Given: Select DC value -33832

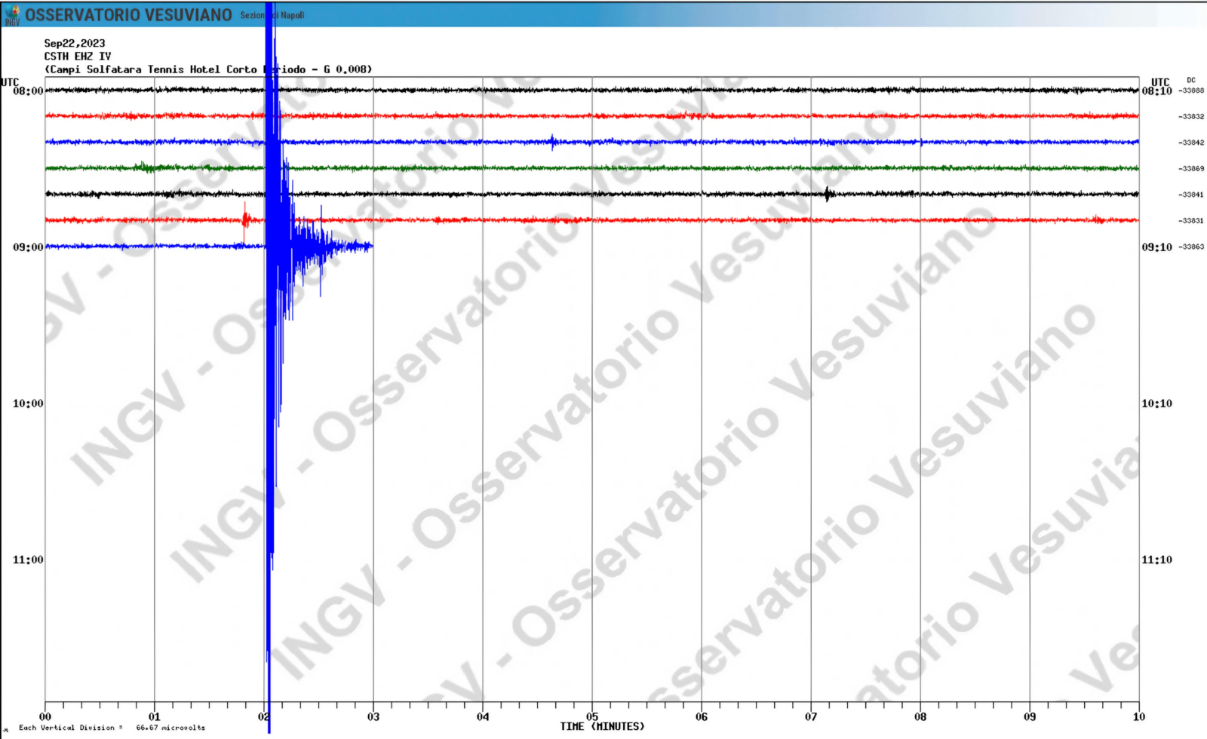Looking at the screenshot, I should tap(1191, 117).
